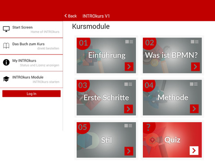Click the list-view icon on Erste Schritte card
Screen dimensions: 215x161
128,84
